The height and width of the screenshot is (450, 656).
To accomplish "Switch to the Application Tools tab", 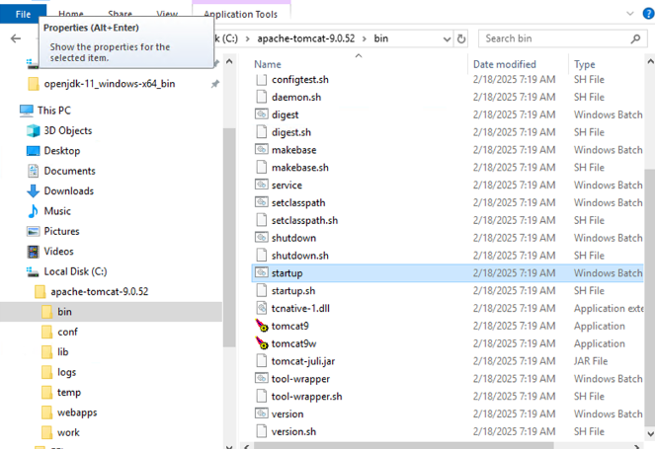I will click(x=240, y=14).
